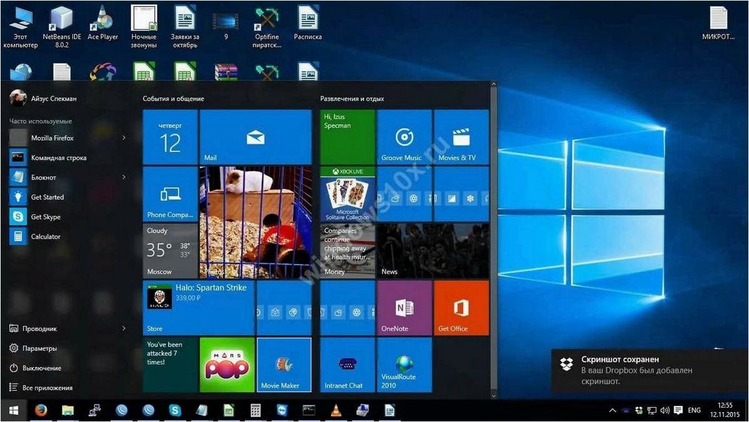
Task: Click the Get Office tile
Action: tap(461, 308)
